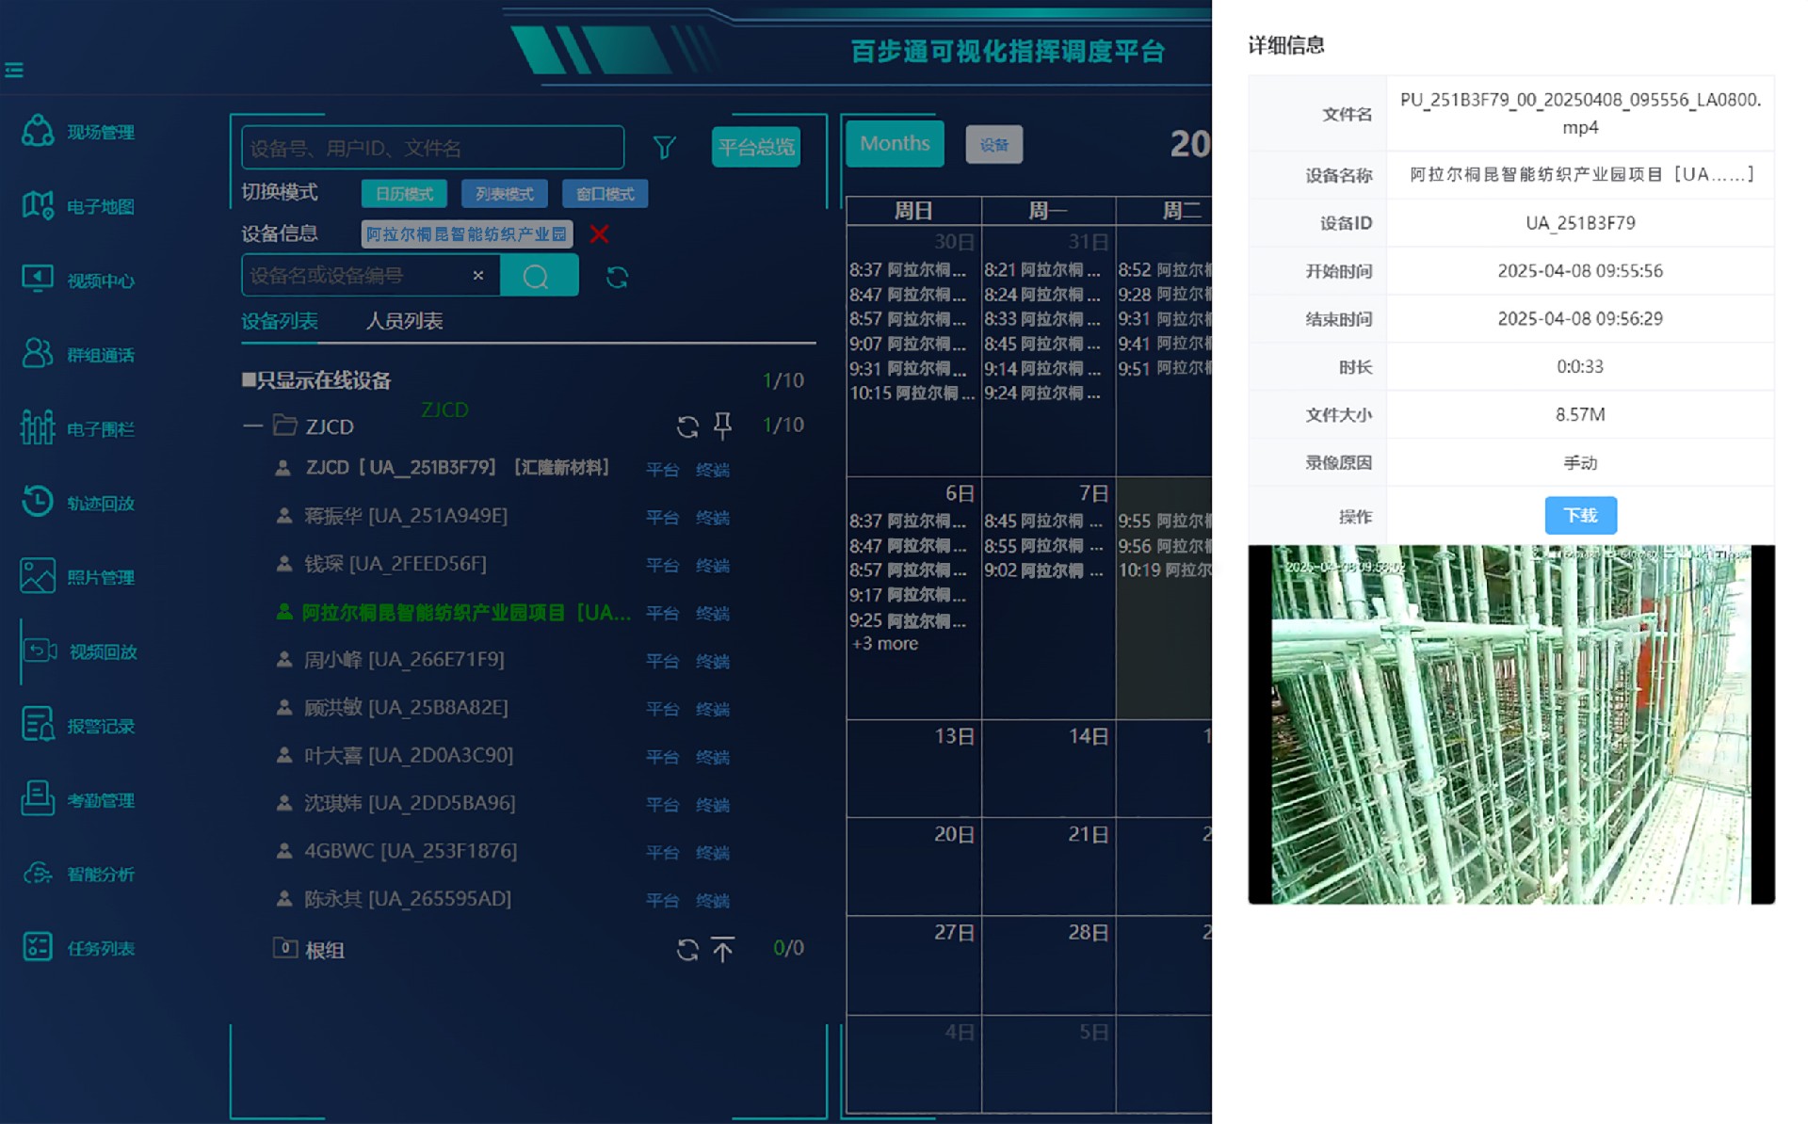The width and height of the screenshot is (1808, 1124).
Task: Click the hamburger menu icon at top left
Action: point(14,70)
